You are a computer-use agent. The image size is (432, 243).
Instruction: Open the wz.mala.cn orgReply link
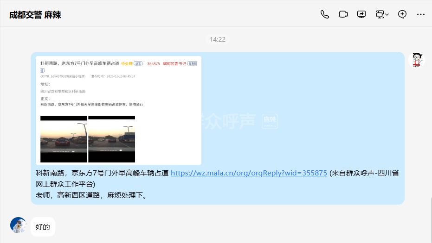click(x=249, y=173)
